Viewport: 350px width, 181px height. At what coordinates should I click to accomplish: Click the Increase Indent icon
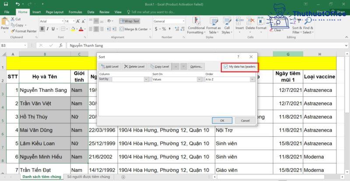(115, 29)
